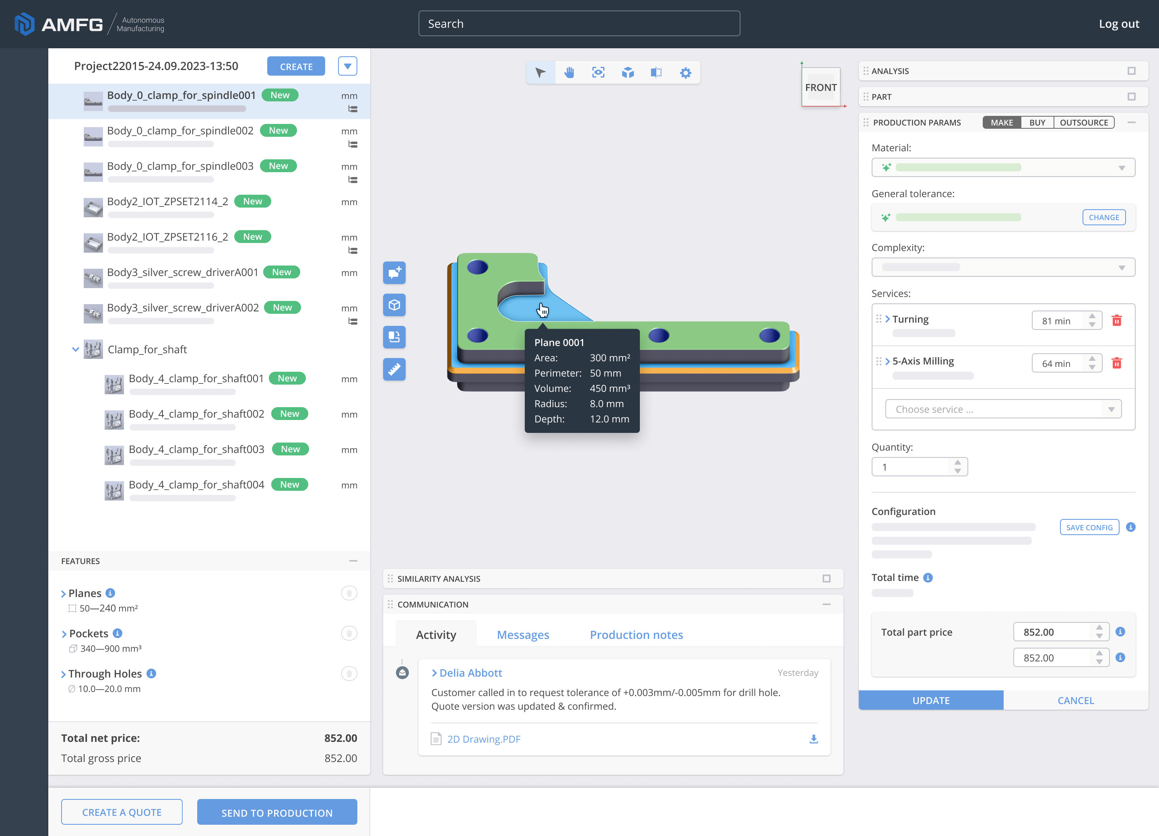Open the 3D cube view tool

[x=627, y=72]
